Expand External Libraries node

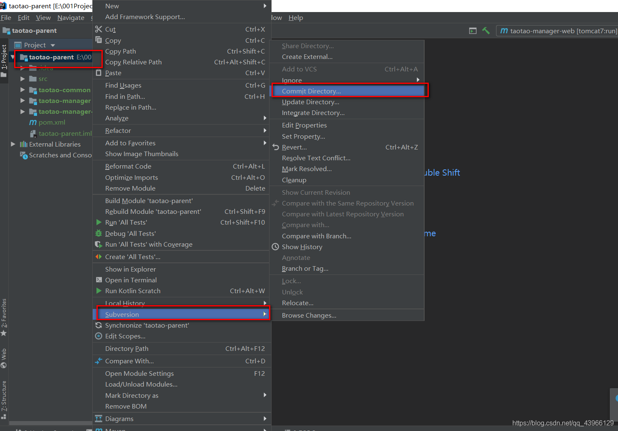[x=13, y=144]
